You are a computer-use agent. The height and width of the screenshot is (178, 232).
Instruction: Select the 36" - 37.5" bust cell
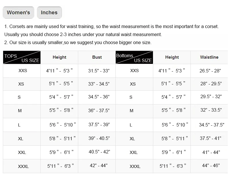click(99, 110)
